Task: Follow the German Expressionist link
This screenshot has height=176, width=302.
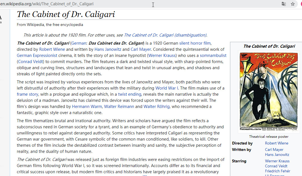Action: click(x=37, y=56)
